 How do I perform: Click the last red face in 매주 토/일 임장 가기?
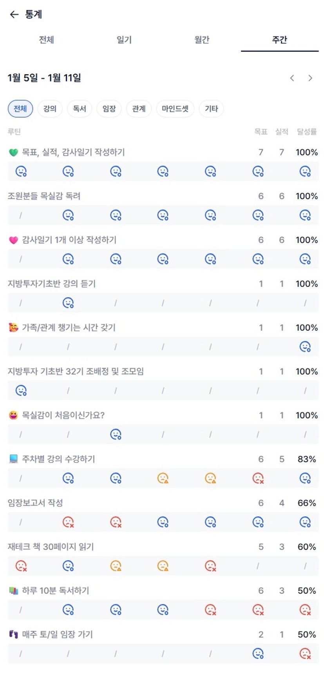[305, 654]
